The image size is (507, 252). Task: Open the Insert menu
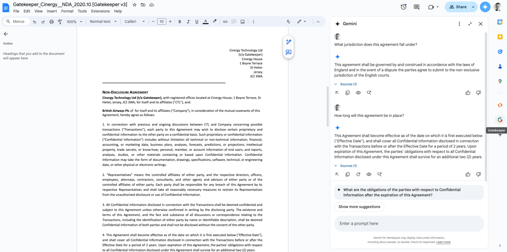[x=52, y=11]
